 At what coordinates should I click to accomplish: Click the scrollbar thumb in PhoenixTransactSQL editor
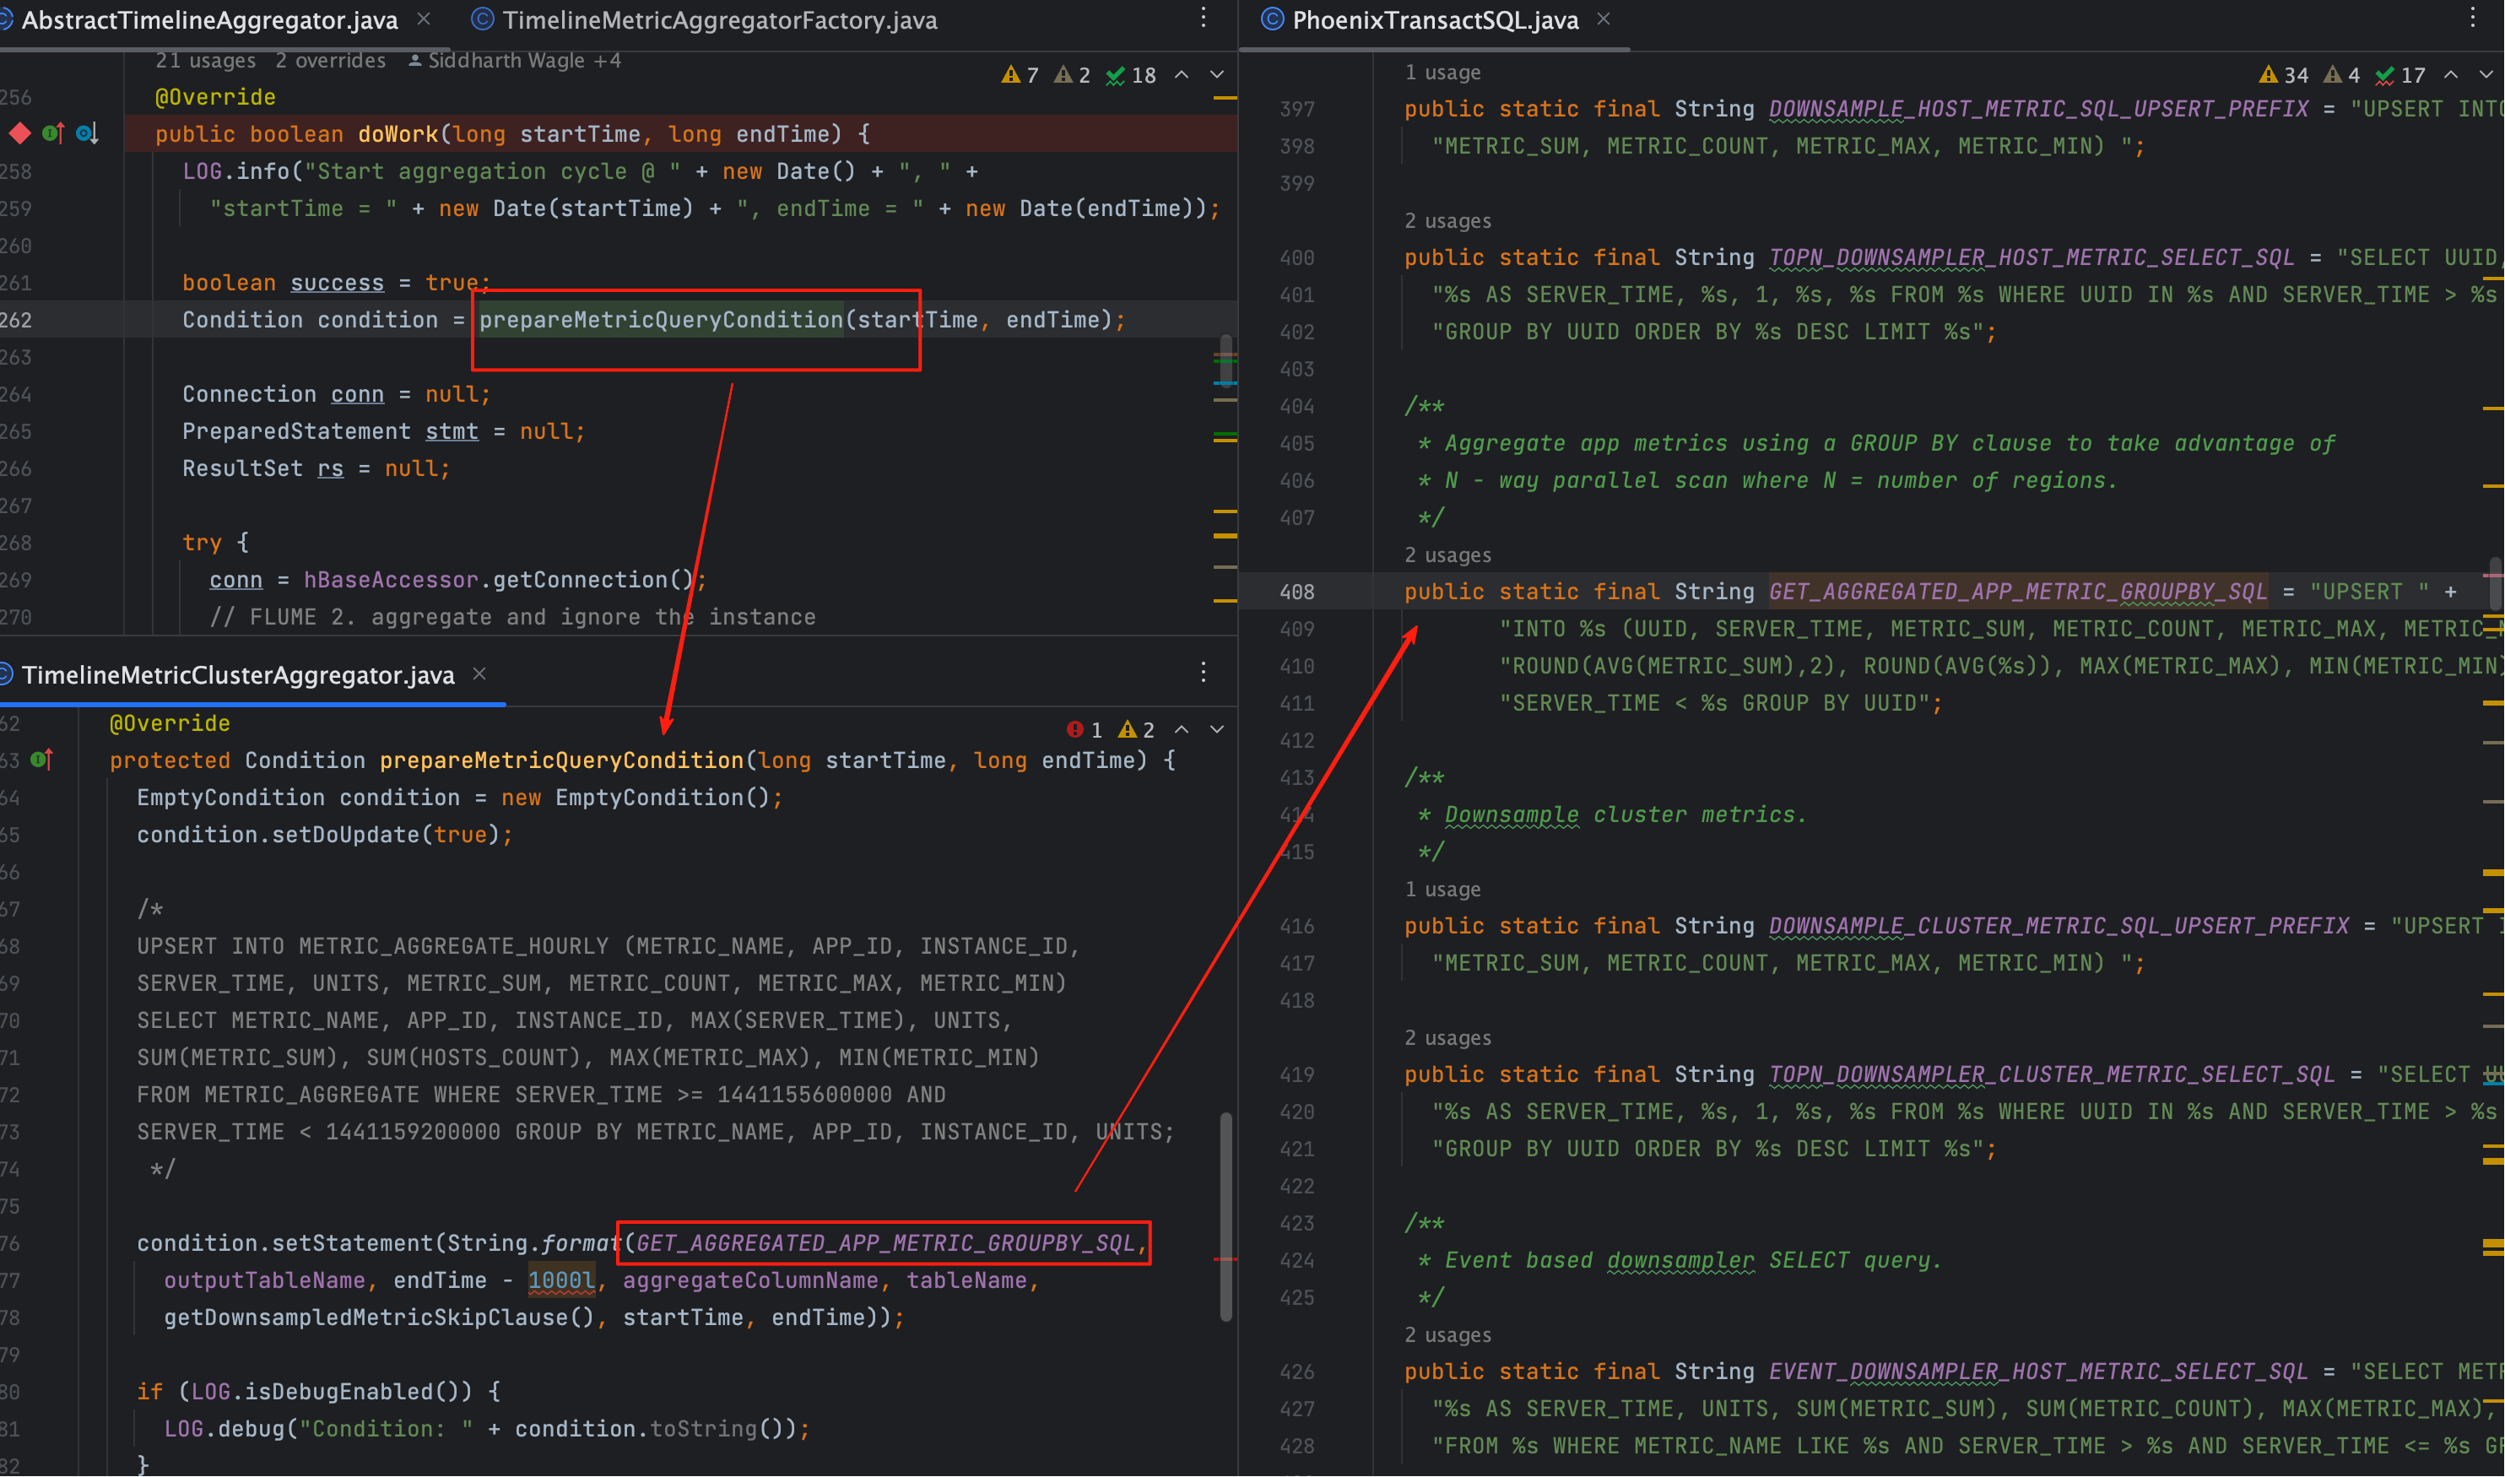[2495, 582]
